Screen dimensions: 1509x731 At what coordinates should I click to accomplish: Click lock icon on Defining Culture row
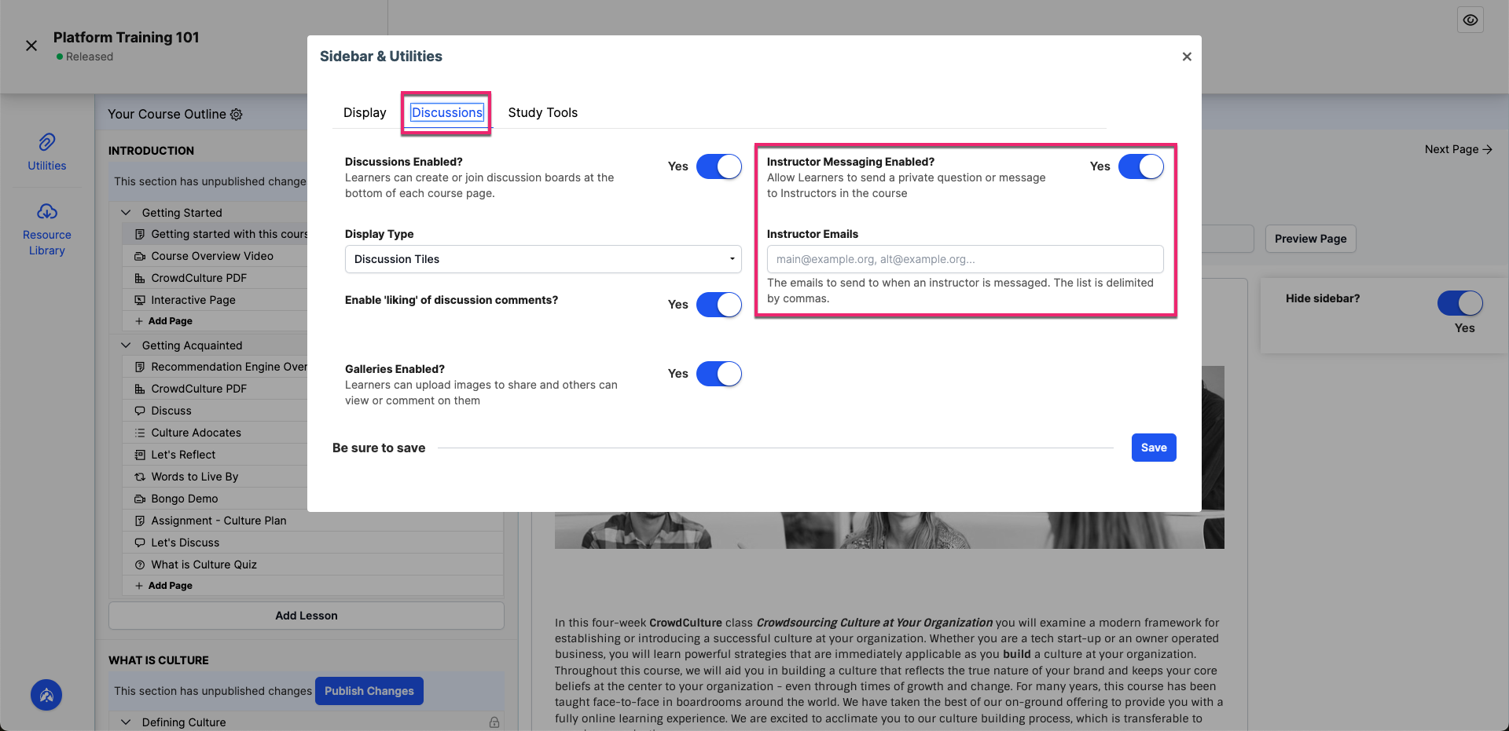(494, 722)
